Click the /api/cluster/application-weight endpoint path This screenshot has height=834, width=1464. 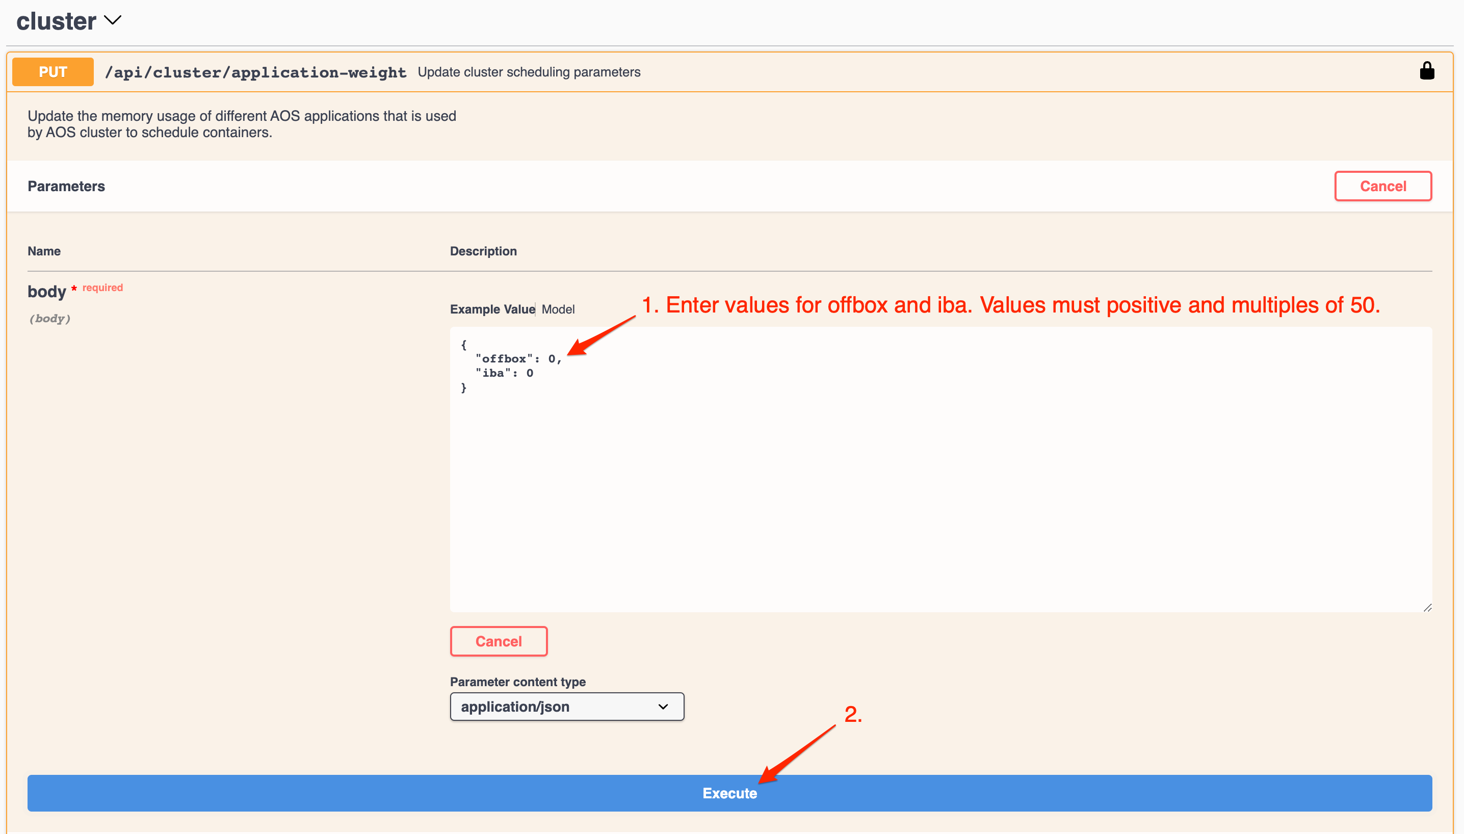tap(255, 72)
